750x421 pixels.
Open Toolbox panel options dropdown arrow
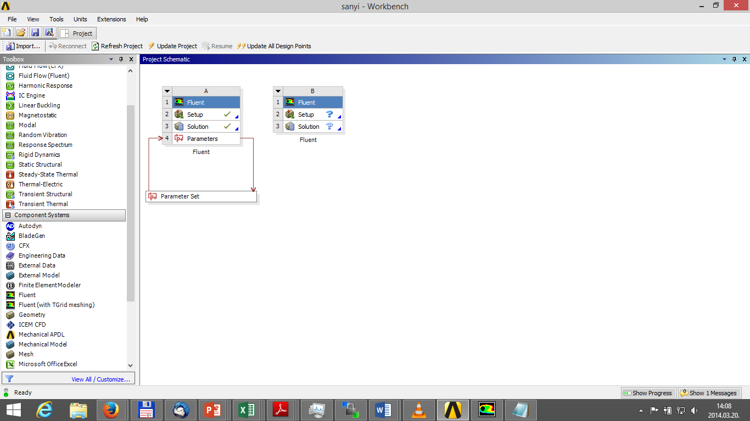[x=111, y=59]
